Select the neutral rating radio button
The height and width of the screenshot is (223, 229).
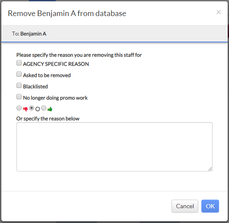(32, 108)
